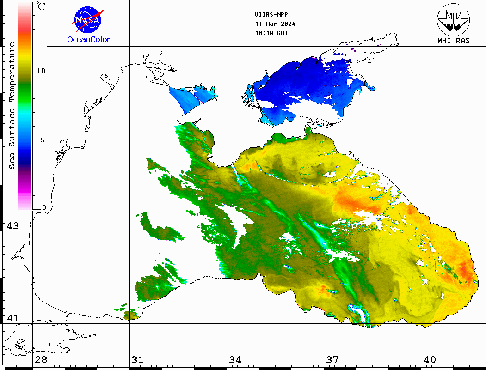Click latitude label 41
Screen dimensions: 486x370
(x=12, y=318)
